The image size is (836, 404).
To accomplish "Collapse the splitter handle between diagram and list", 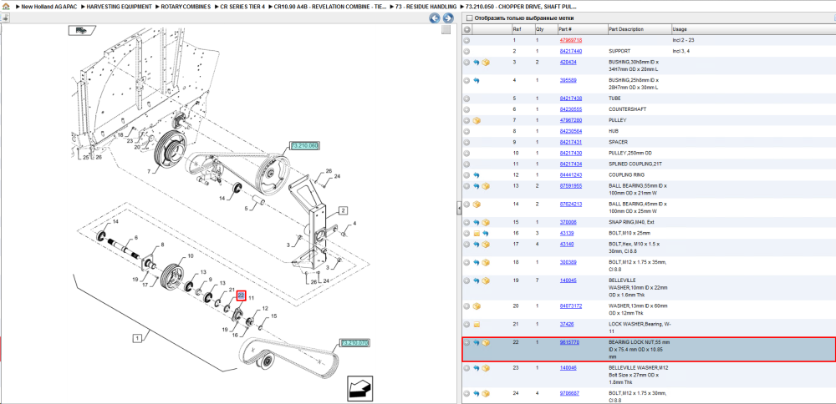I will click(458, 209).
